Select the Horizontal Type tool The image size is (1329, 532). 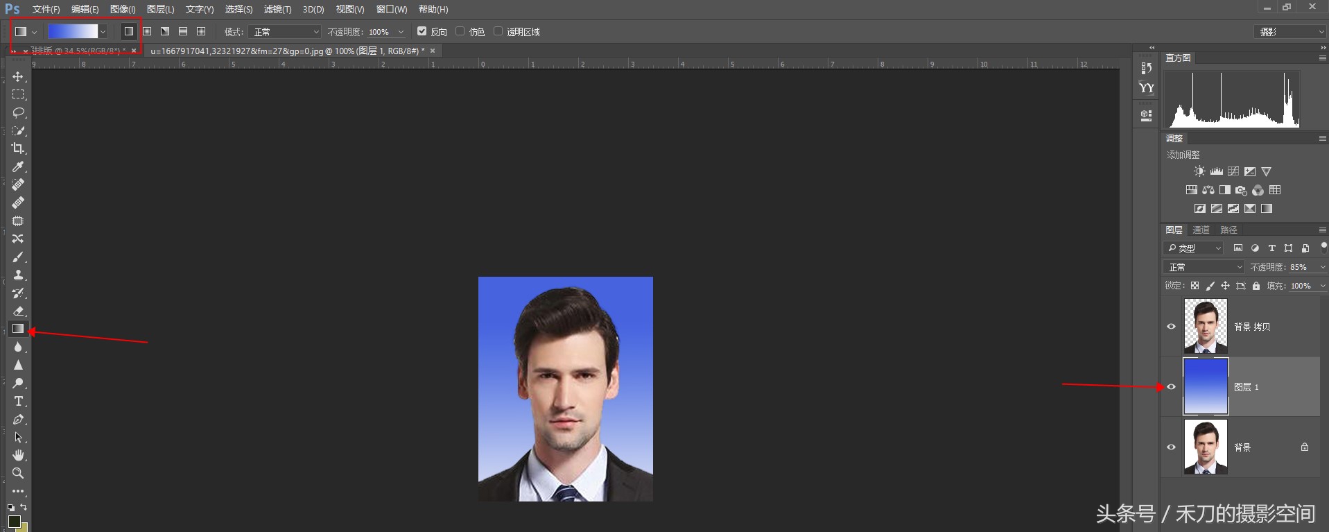(18, 401)
